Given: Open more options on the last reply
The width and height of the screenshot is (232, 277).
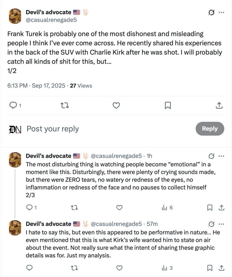Looking at the screenshot, I should 221,224.
